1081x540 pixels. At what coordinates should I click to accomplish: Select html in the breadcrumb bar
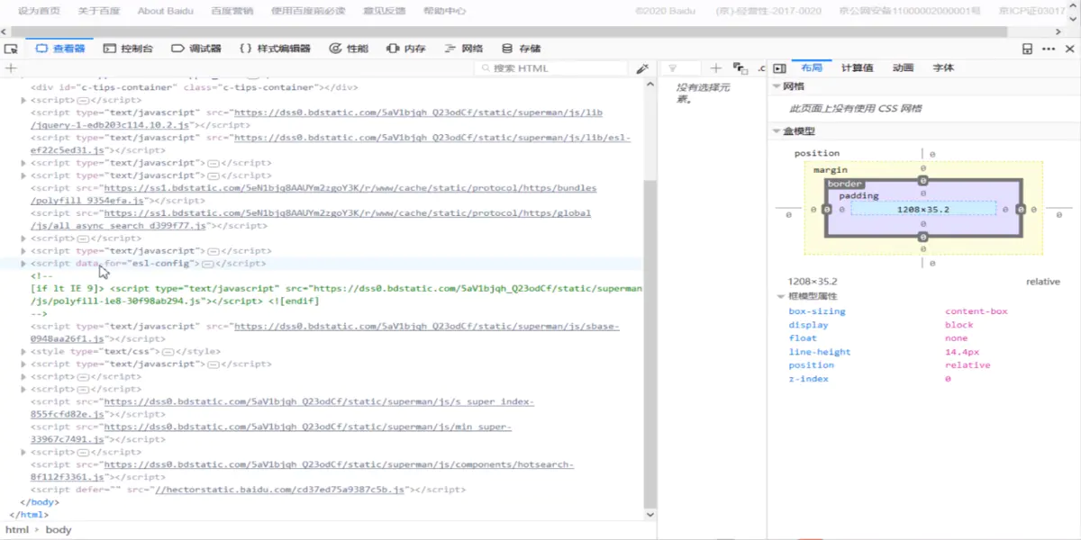coord(17,530)
